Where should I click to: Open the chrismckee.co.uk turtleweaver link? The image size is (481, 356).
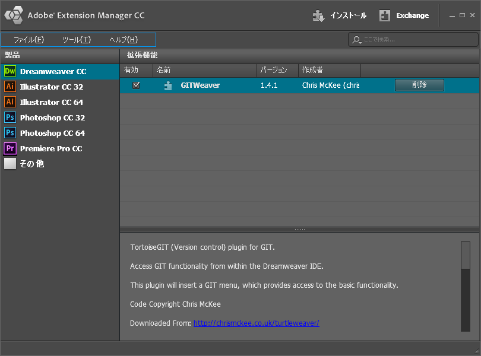point(256,323)
